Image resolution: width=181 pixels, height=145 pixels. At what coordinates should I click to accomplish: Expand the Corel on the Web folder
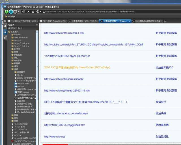click(x=20, y=38)
